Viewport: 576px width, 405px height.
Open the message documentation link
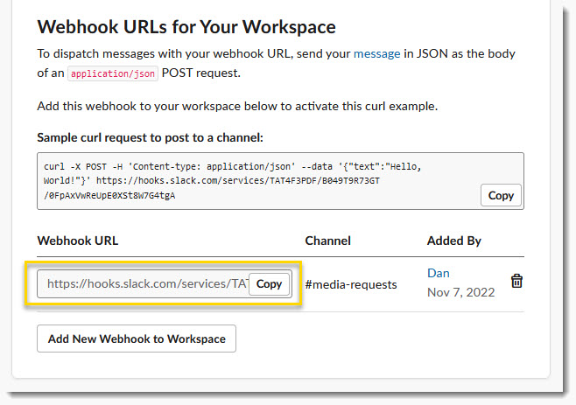point(377,53)
